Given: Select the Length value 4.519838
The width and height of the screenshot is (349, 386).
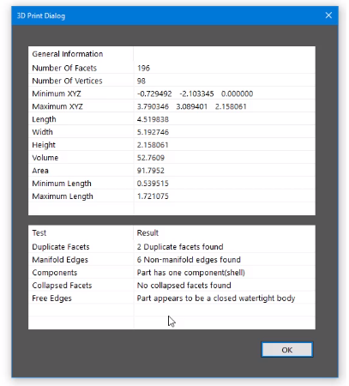Looking at the screenshot, I should tap(153, 119).
